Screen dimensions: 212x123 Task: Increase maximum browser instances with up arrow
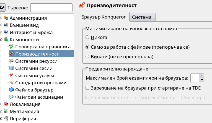coord(202,76)
